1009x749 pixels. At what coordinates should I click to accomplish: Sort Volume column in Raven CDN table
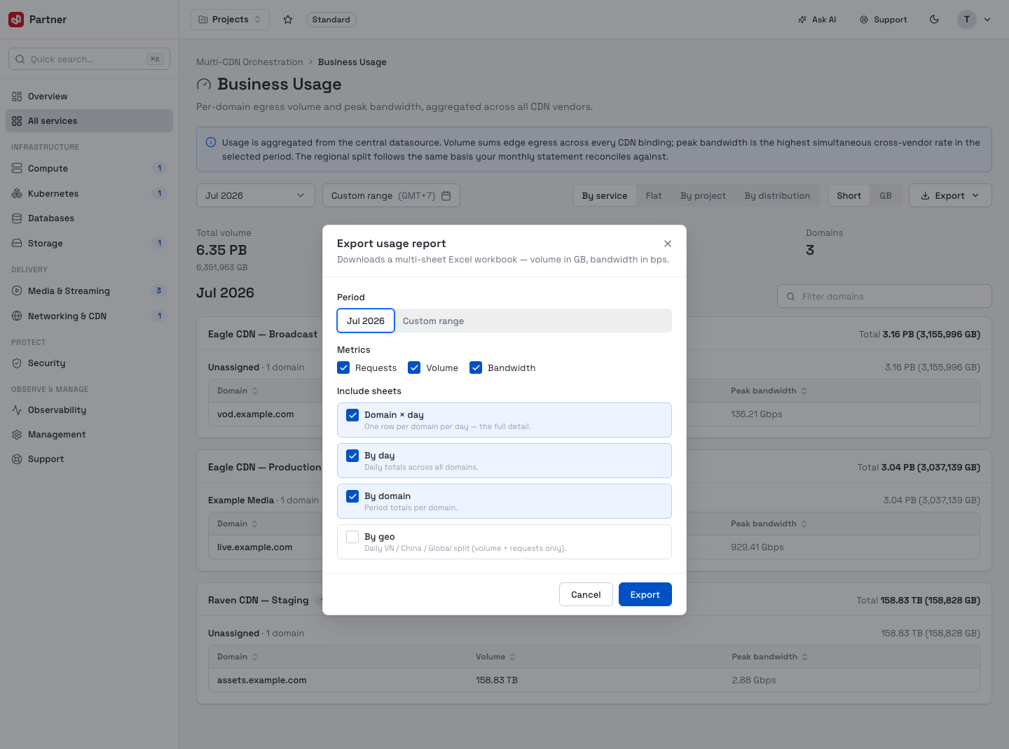coord(495,657)
